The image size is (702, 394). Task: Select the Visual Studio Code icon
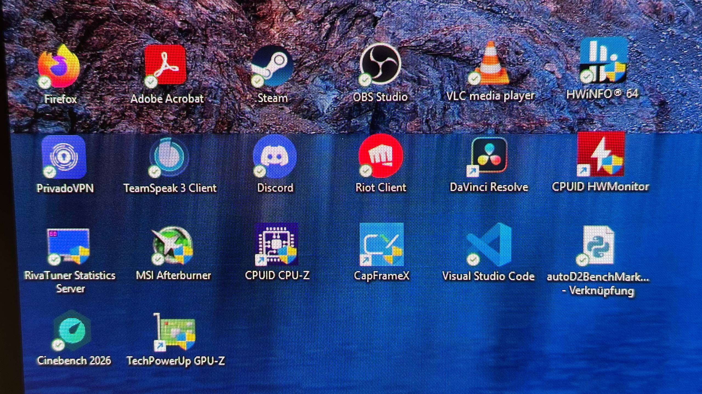tap(488, 245)
